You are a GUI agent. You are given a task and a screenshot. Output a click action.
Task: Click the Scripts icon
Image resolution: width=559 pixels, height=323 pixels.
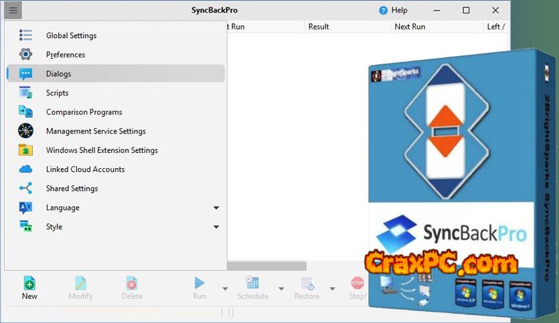25,93
